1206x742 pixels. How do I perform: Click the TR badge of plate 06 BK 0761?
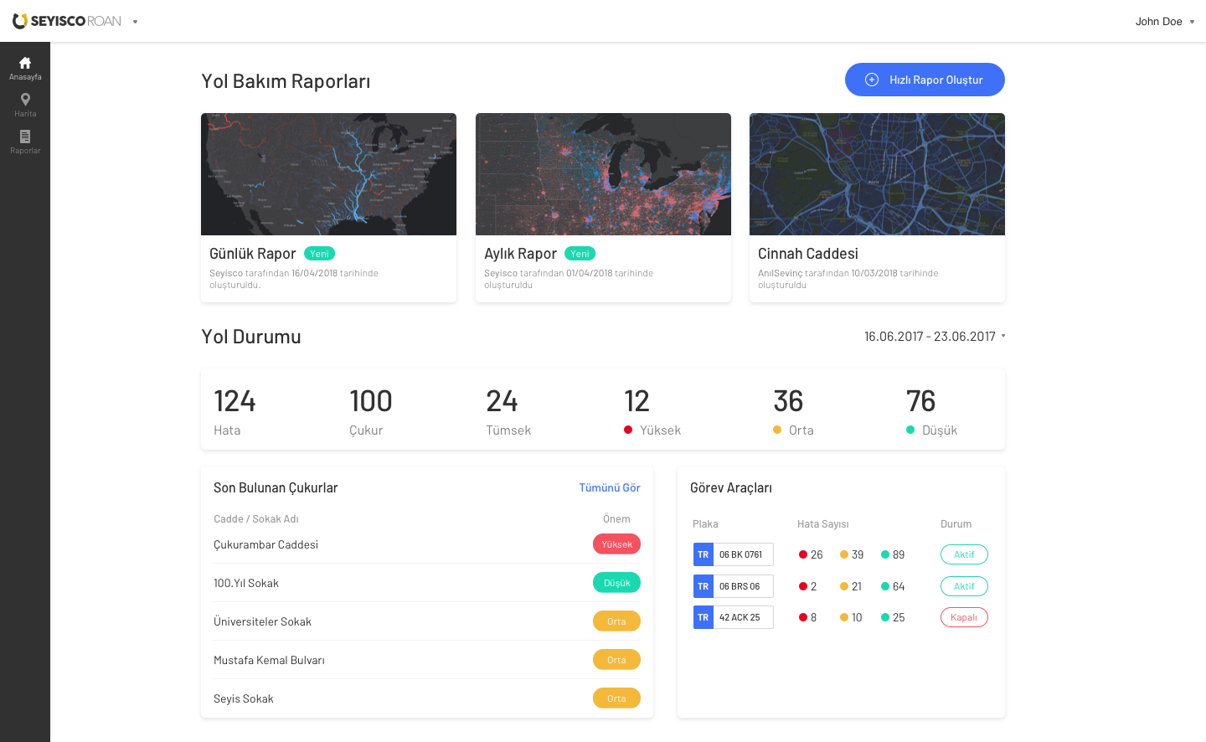[x=703, y=554]
